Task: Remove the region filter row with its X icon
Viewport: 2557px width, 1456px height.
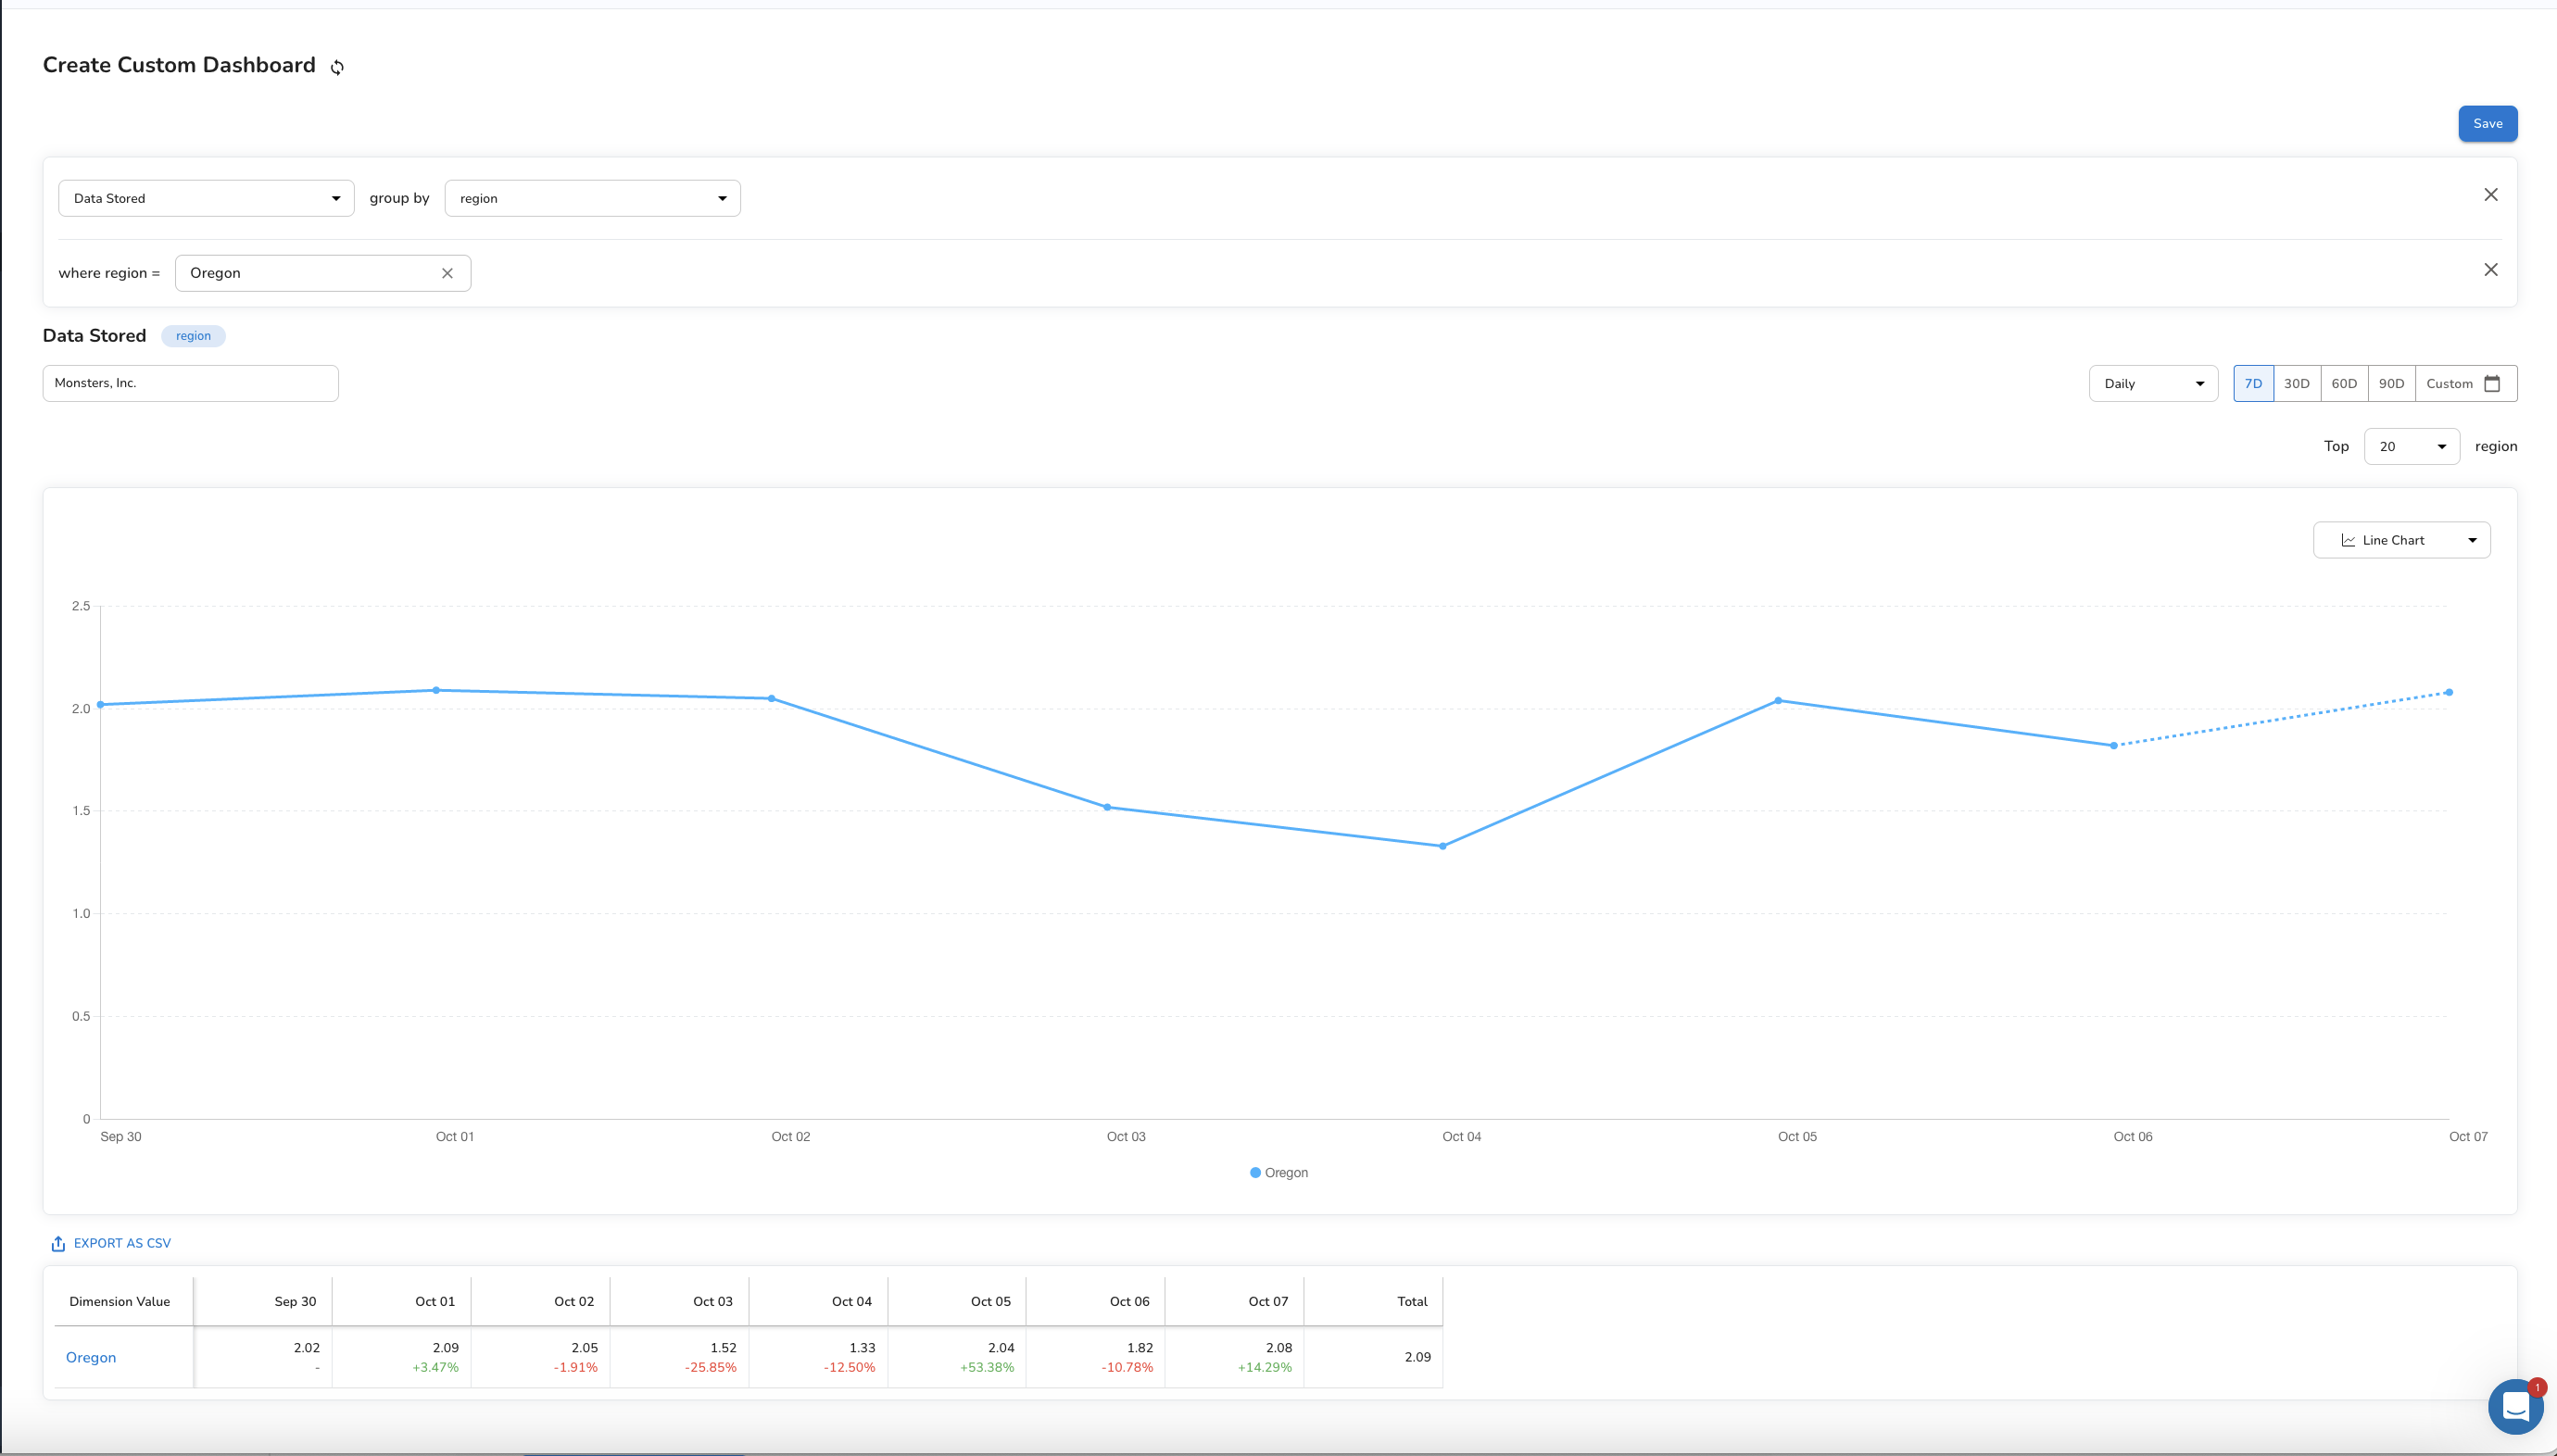Action: pyautogui.click(x=2490, y=270)
